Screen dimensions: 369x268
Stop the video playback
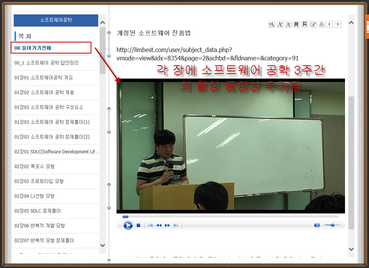(138, 225)
